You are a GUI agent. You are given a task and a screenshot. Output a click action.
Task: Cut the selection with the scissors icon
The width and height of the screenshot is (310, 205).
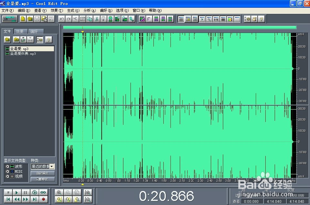(x=96, y=19)
